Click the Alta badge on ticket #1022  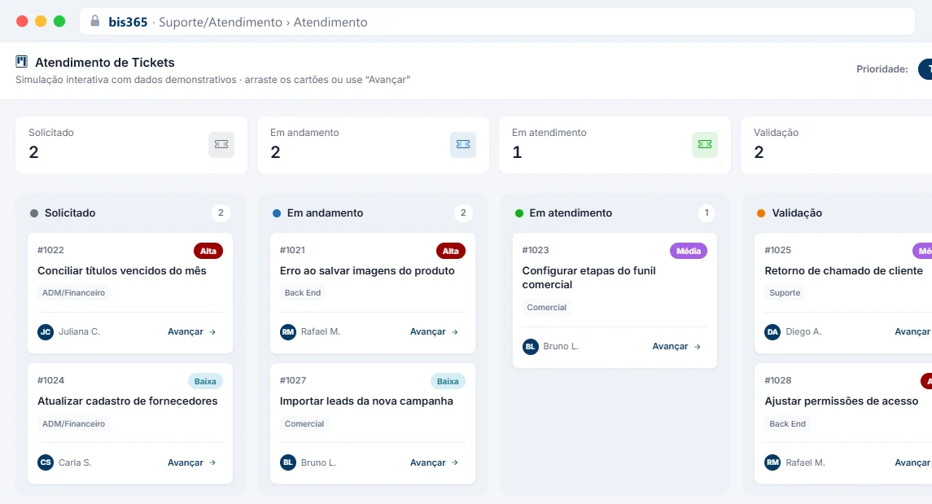[208, 251]
